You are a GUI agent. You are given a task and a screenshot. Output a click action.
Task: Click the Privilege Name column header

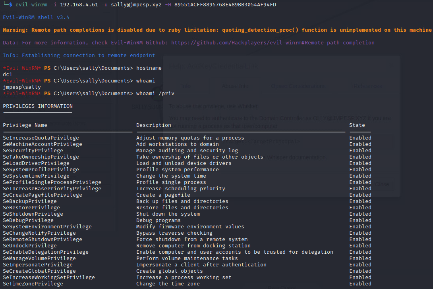coord(25,125)
